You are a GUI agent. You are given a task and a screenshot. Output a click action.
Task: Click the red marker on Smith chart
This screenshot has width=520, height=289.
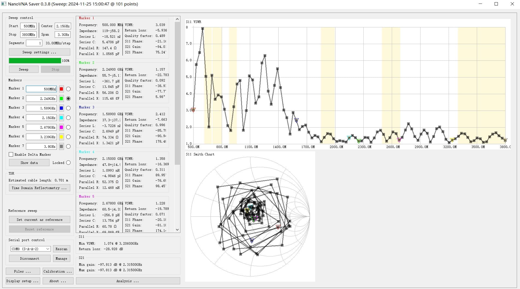point(278,227)
